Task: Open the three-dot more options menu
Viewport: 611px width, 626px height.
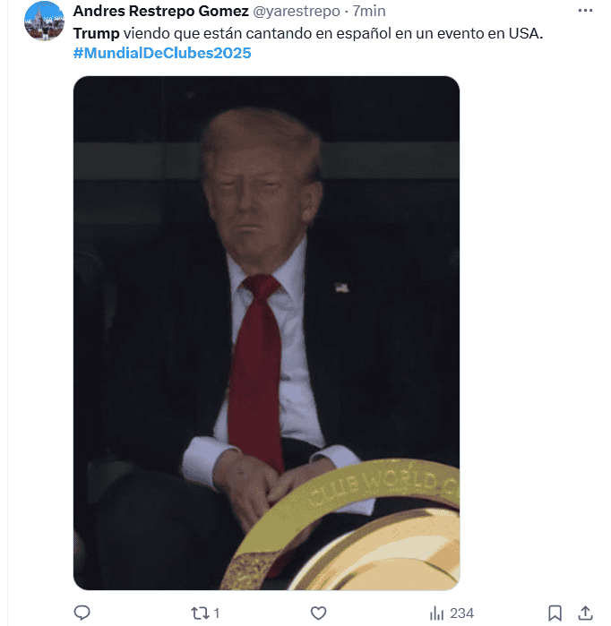Action: coord(585,11)
